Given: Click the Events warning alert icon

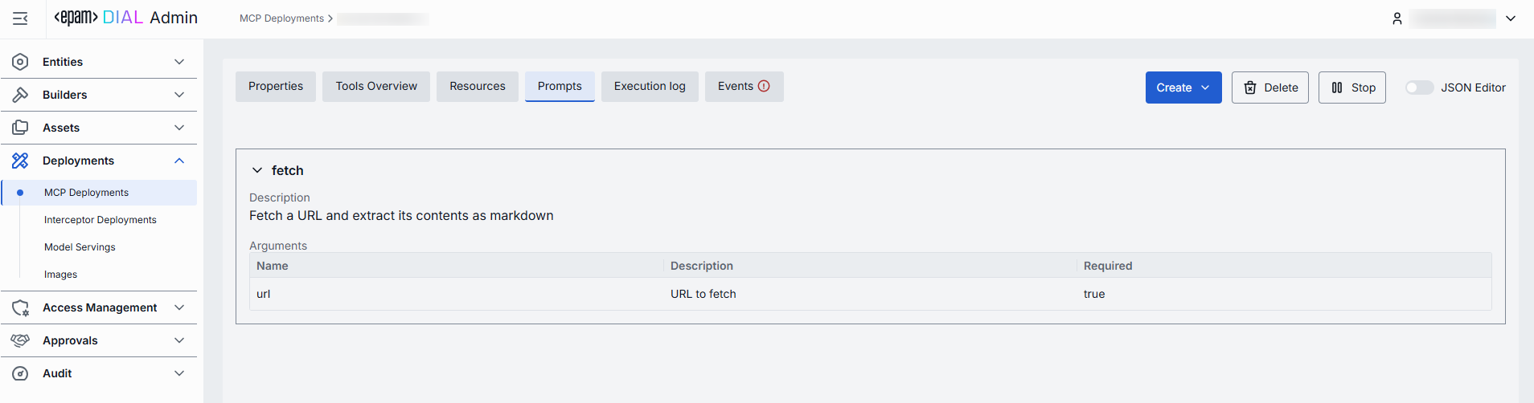Looking at the screenshot, I should tap(764, 86).
